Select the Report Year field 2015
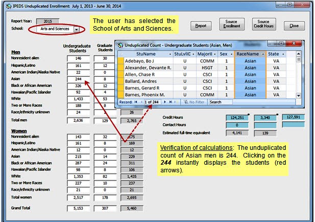315x222 pixels. (x=48, y=21)
